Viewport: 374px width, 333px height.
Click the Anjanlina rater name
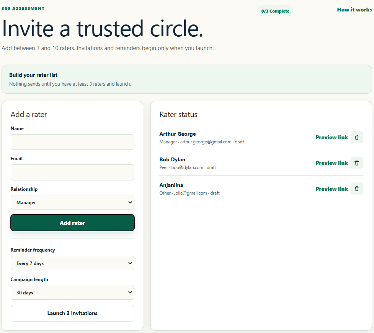171,185
